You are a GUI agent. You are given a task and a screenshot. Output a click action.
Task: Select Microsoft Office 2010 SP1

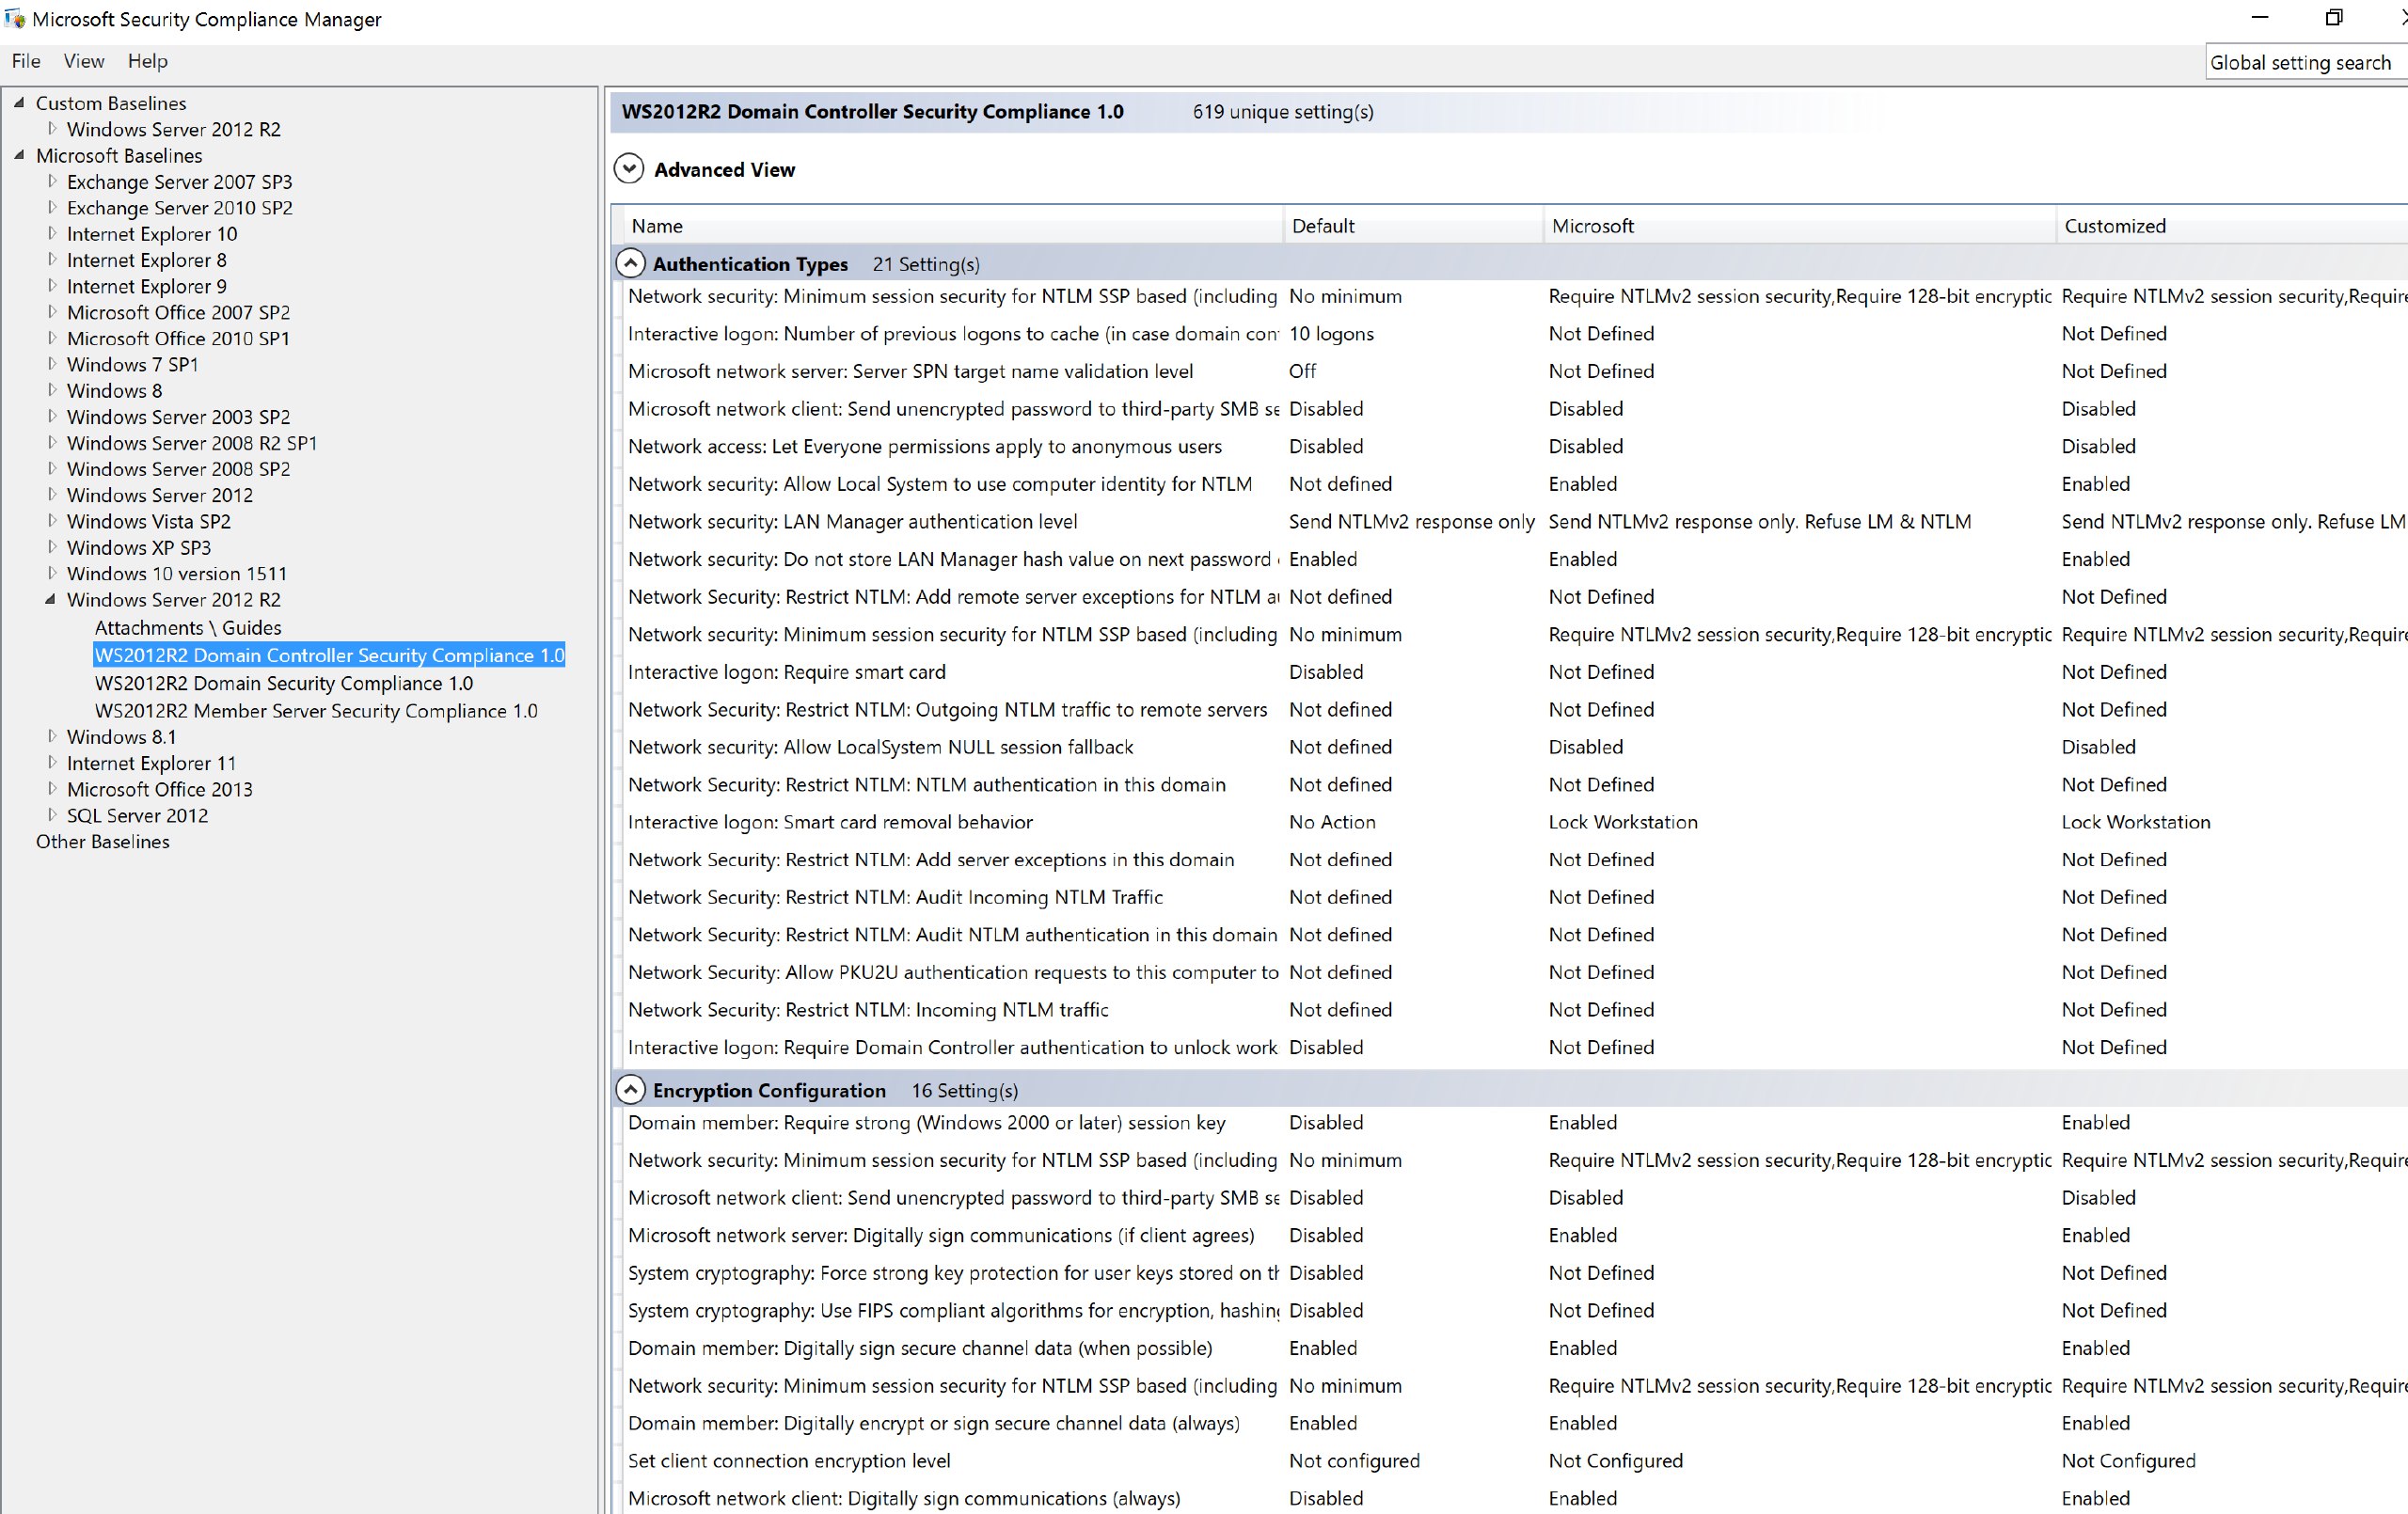[178, 338]
